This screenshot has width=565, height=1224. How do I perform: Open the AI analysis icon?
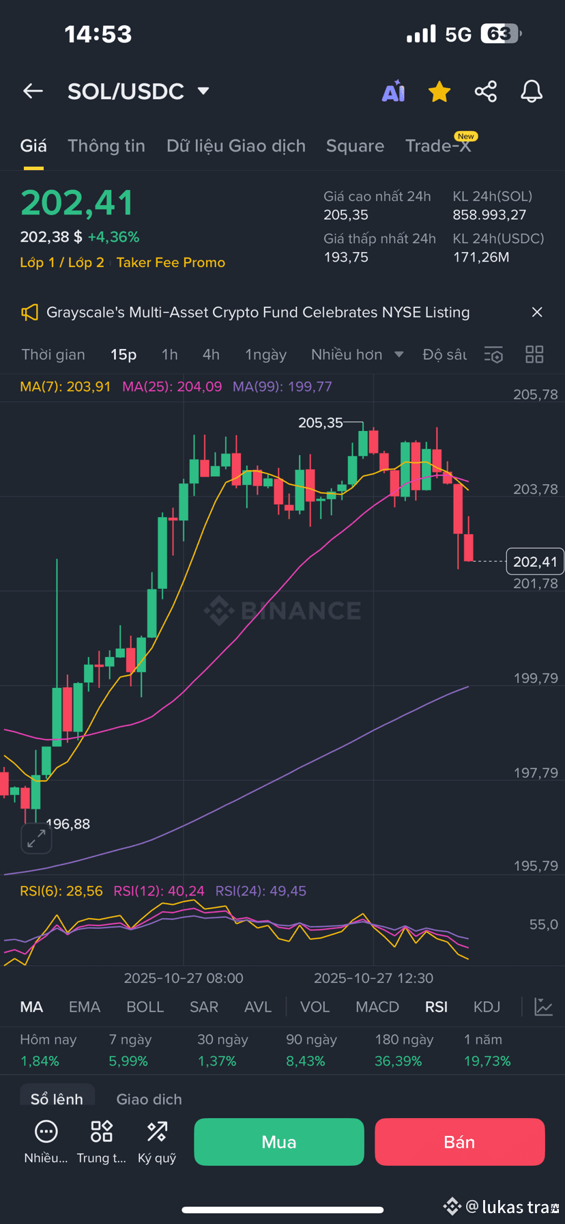click(393, 92)
